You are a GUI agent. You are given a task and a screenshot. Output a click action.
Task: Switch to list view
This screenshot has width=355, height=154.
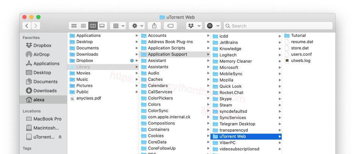click(x=83, y=26)
